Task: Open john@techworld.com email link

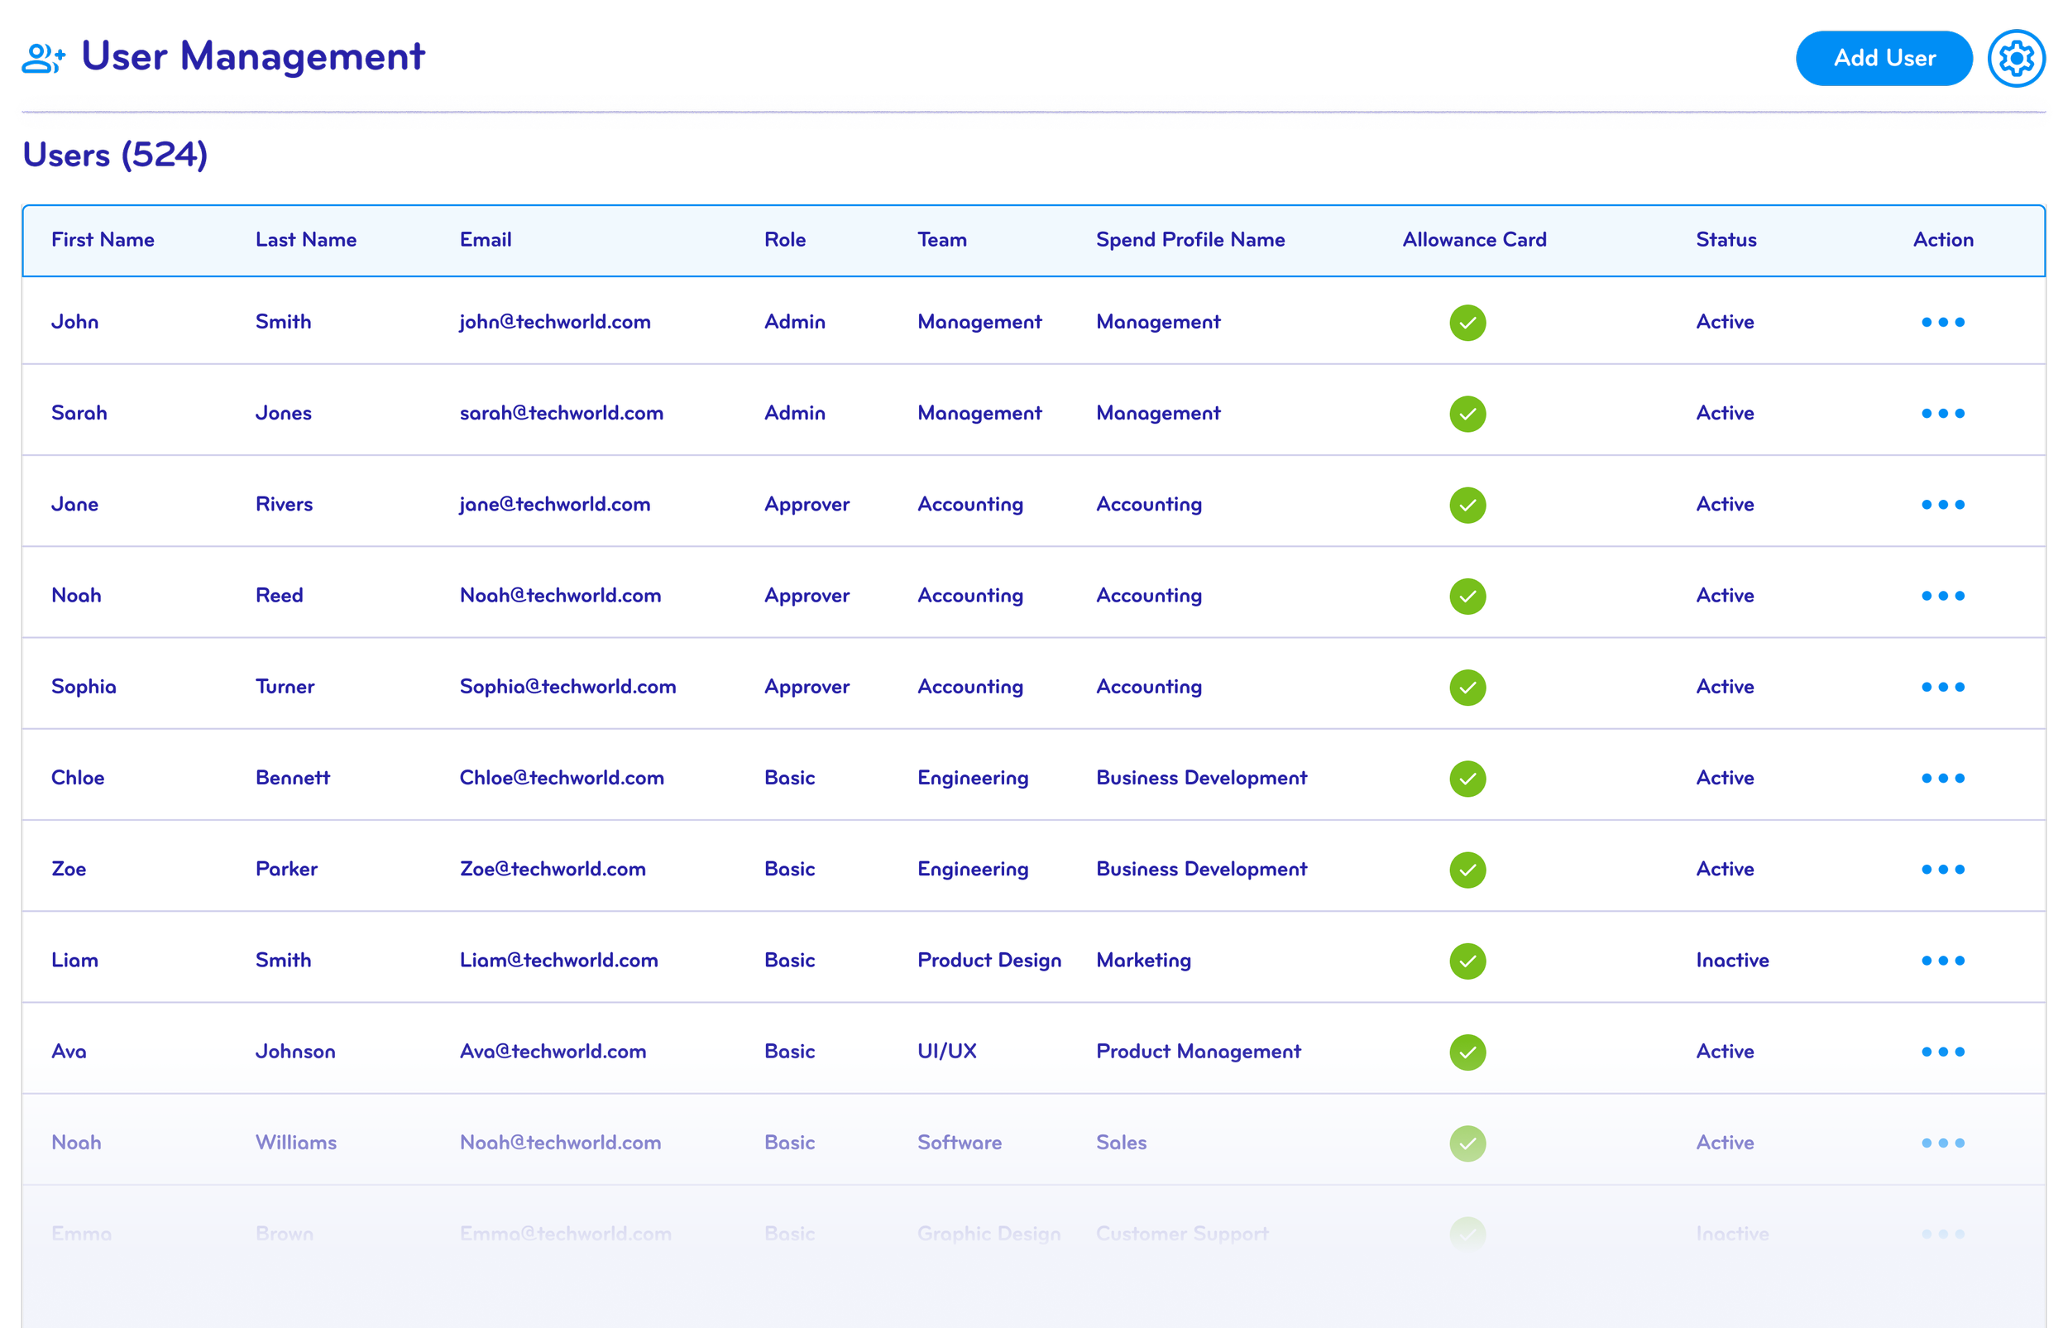Action: [x=554, y=323]
